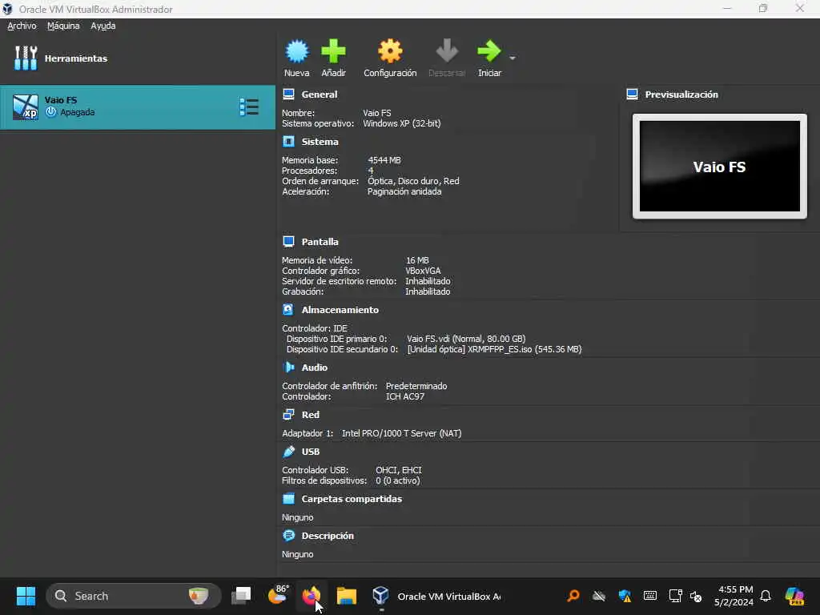Click the Herramientas label
This screenshot has height=615, width=820.
tap(76, 58)
